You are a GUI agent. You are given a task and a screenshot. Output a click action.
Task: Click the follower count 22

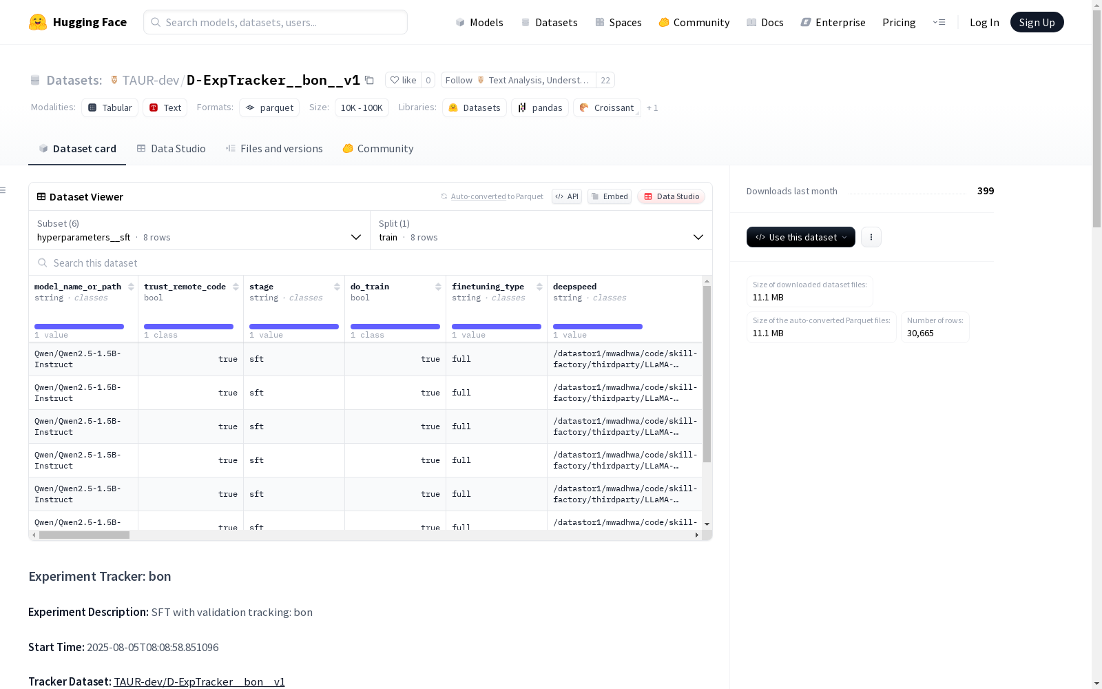click(605, 80)
